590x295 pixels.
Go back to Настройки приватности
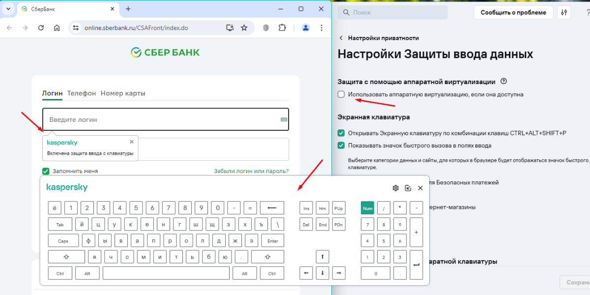379,38
